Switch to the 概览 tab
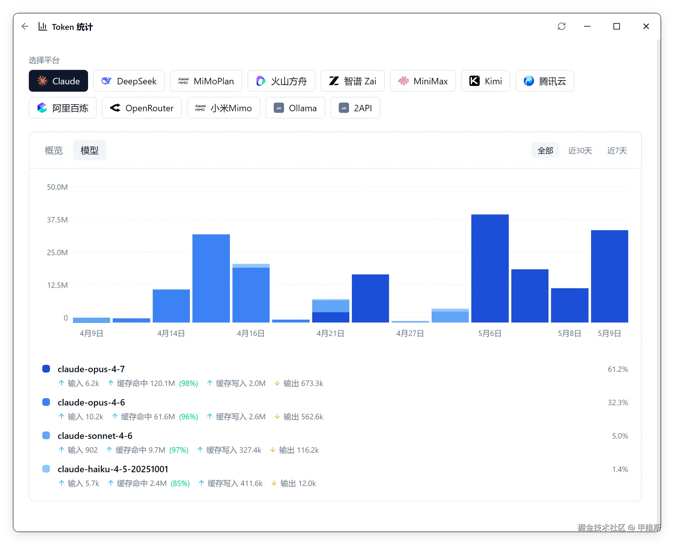674x545 pixels. (53, 150)
